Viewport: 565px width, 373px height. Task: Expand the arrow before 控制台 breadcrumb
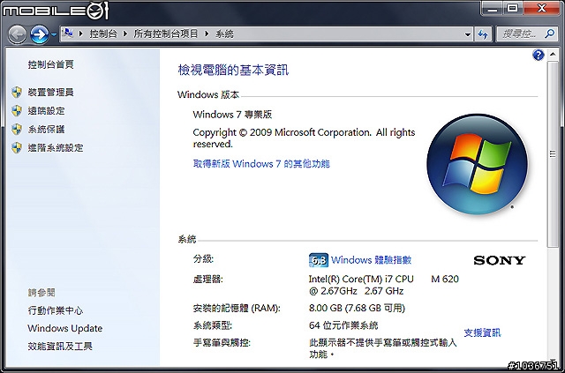click(80, 34)
